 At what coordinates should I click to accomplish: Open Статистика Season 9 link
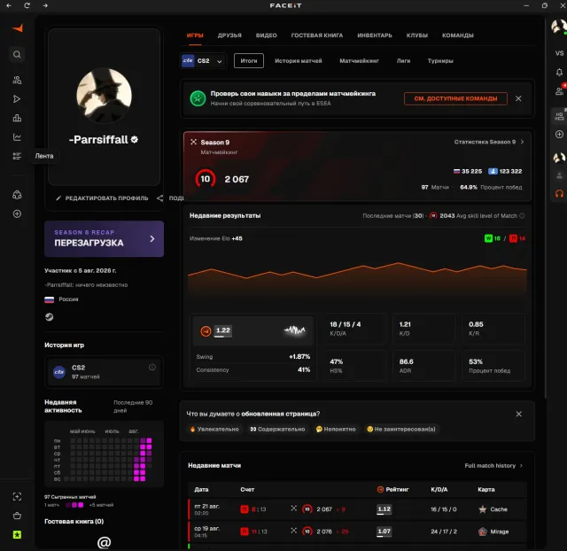pos(488,142)
